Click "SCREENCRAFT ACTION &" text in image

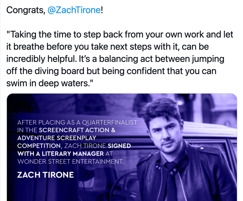[x=77, y=130]
